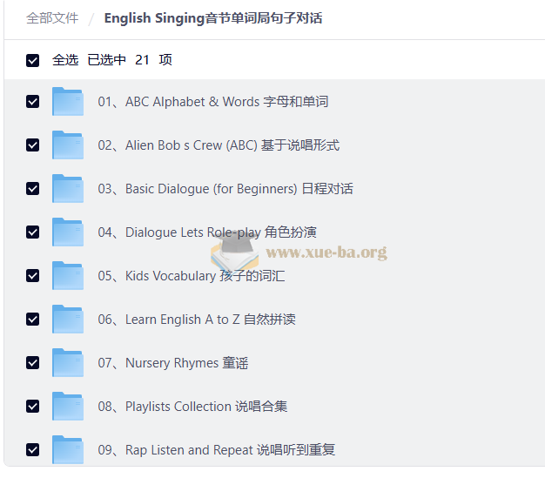Screen dimensions: 545x478
Task: Open folder icon for 08 Playlists Collection
Action: coord(68,406)
